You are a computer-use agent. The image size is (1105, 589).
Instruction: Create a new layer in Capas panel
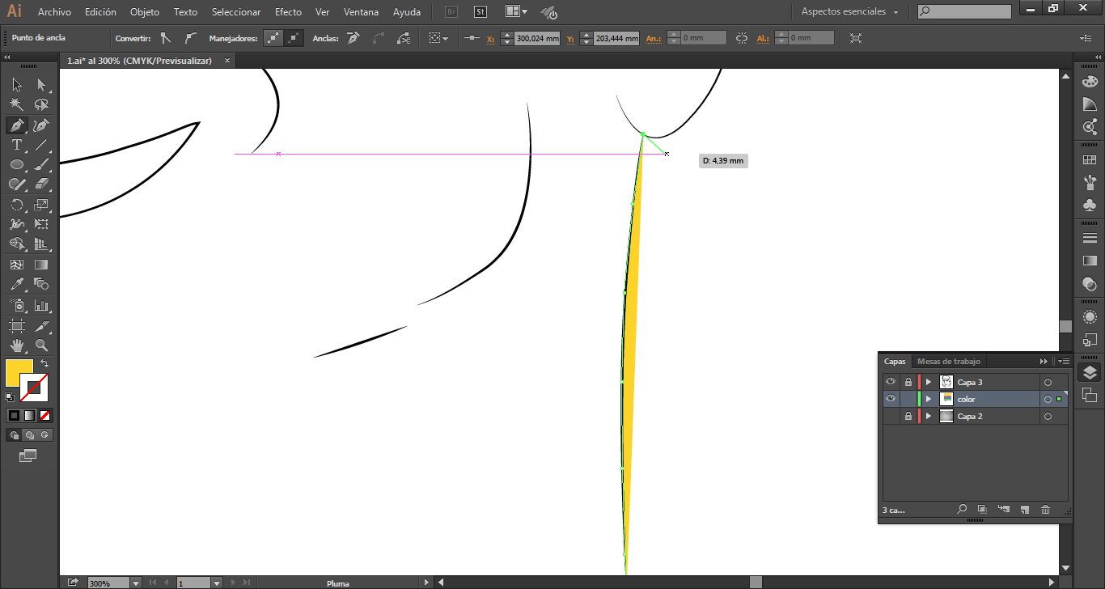[1024, 510]
